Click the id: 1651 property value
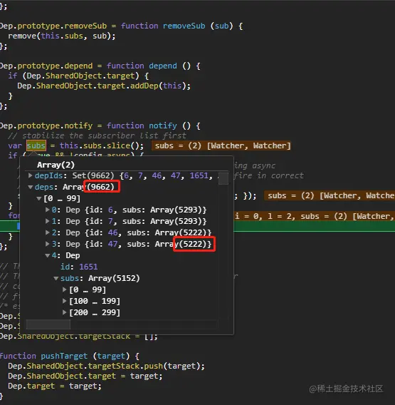The height and width of the screenshot is (405, 395). point(88,267)
